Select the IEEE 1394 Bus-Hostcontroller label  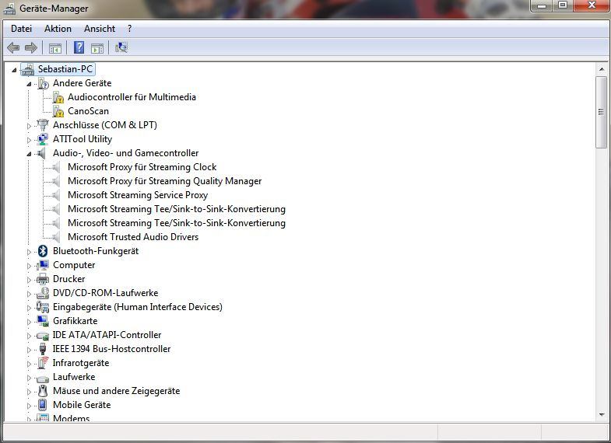coord(111,349)
